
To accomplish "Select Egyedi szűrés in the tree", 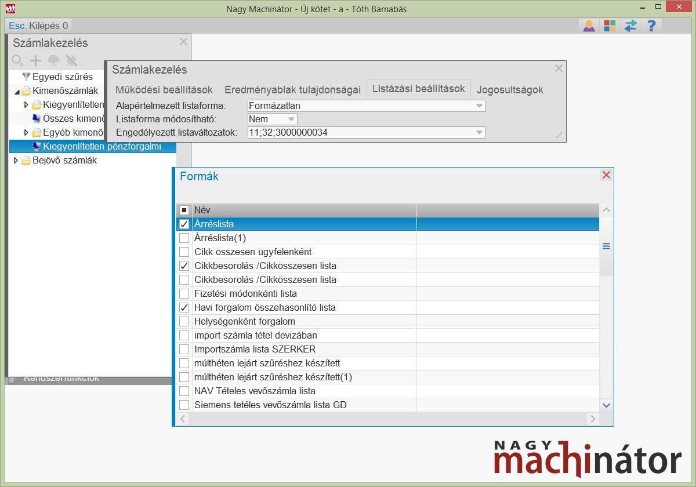I will [62, 77].
